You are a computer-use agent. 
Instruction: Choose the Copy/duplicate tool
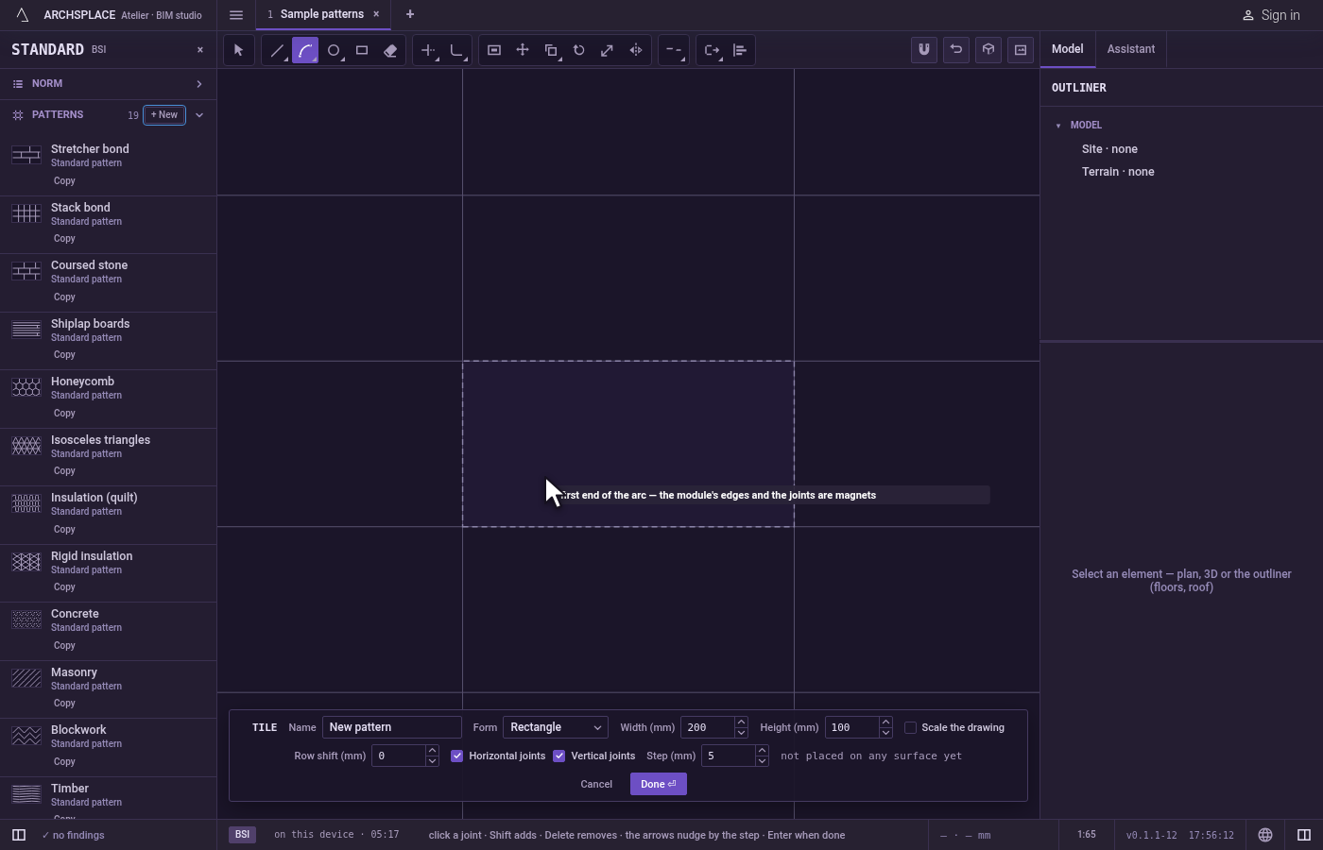tap(551, 50)
